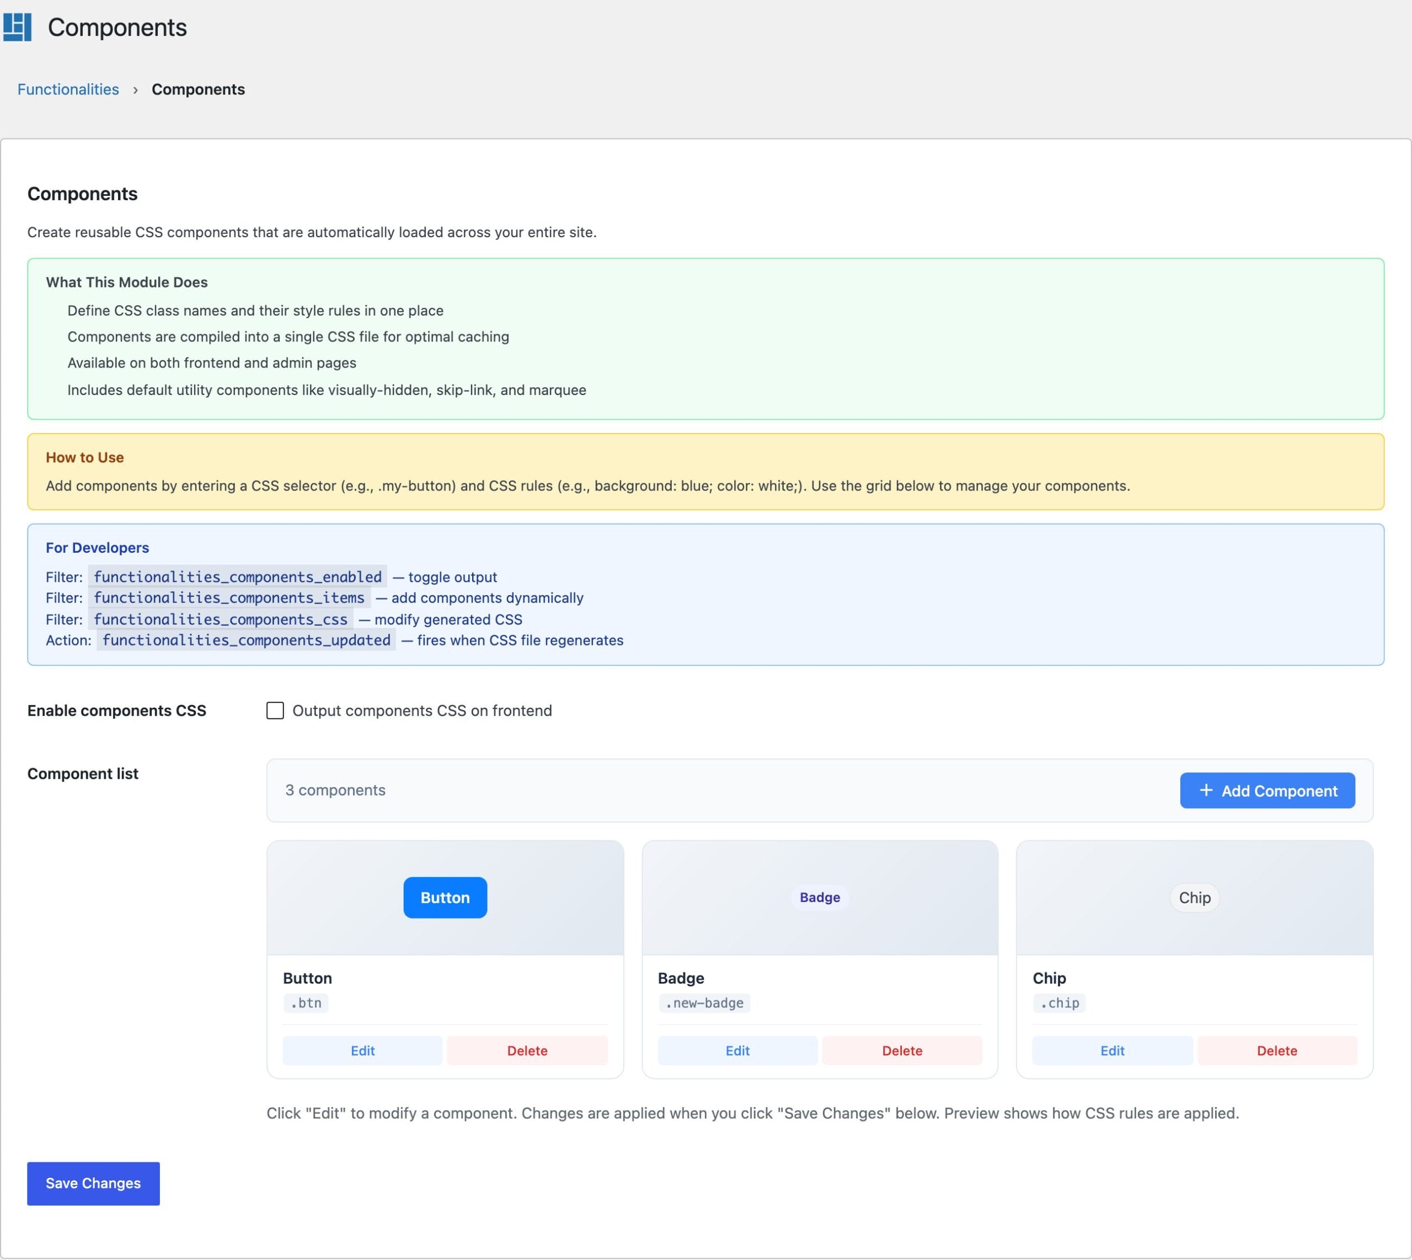Click the page title Components at top

(117, 27)
